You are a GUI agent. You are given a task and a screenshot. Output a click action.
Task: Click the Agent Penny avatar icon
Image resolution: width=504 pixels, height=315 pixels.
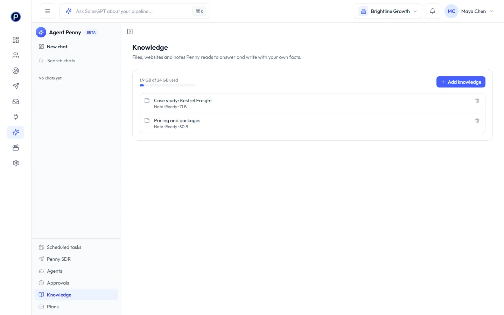click(x=41, y=33)
